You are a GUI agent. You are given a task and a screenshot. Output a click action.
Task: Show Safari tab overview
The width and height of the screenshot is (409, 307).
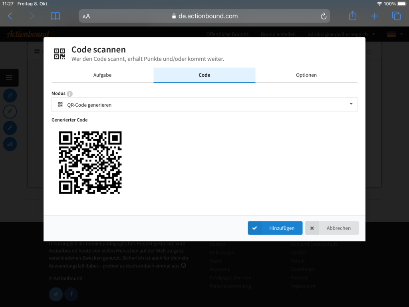pyautogui.click(x=396, y=16)
